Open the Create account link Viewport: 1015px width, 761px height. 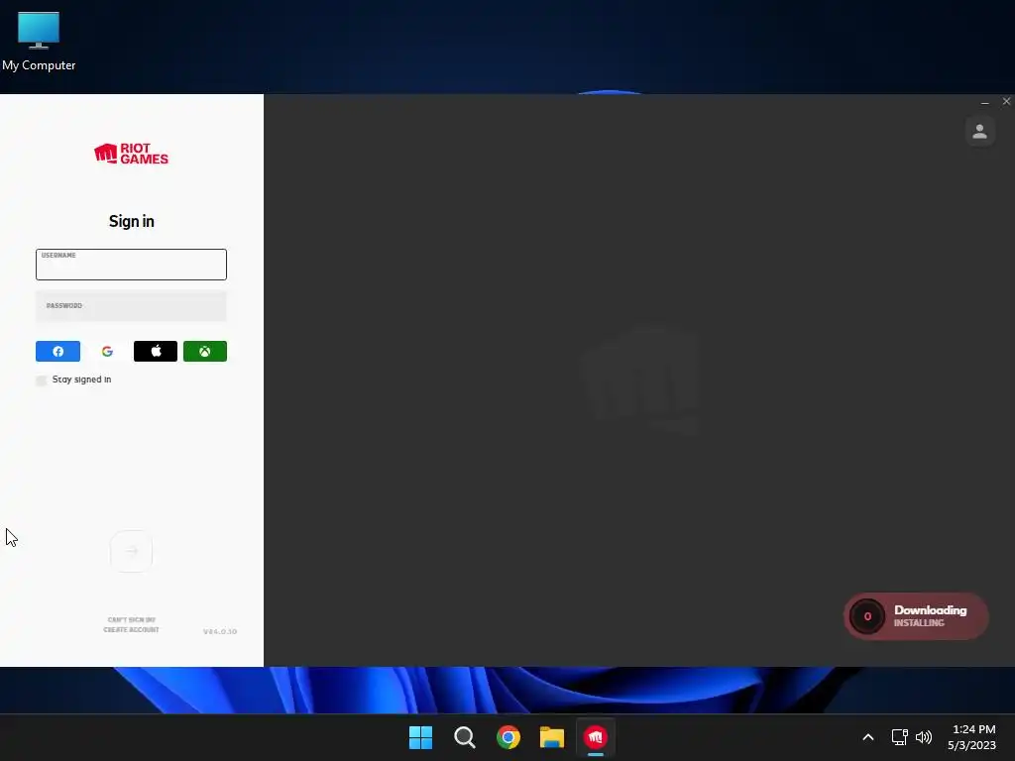pos(132,629)
